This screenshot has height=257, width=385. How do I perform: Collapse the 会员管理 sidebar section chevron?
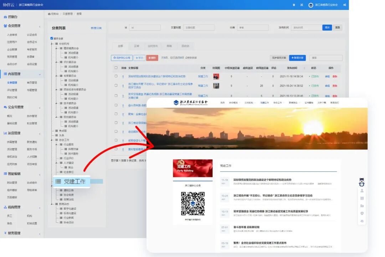[x=40, y=26]
